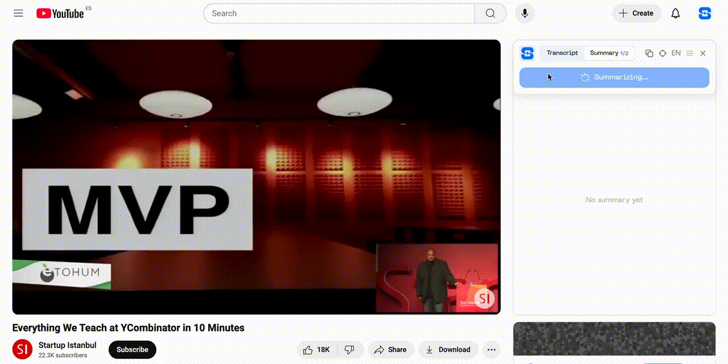Click the video title 'Everything We Teach at YCombinator'

[128, 328]
